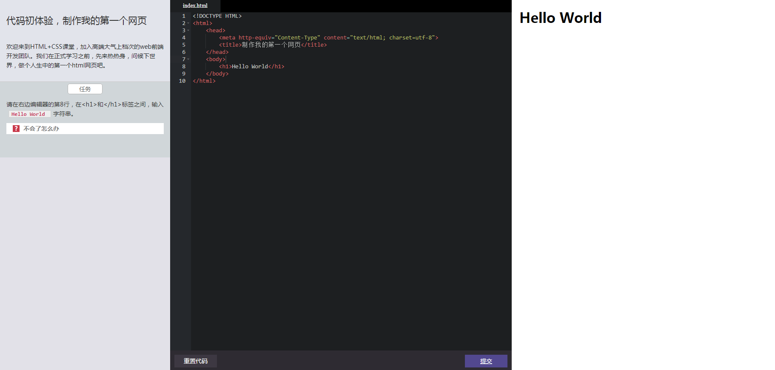Click the Hello World heading in preview pane
775x370 pixels.
(x=560, y=18)
